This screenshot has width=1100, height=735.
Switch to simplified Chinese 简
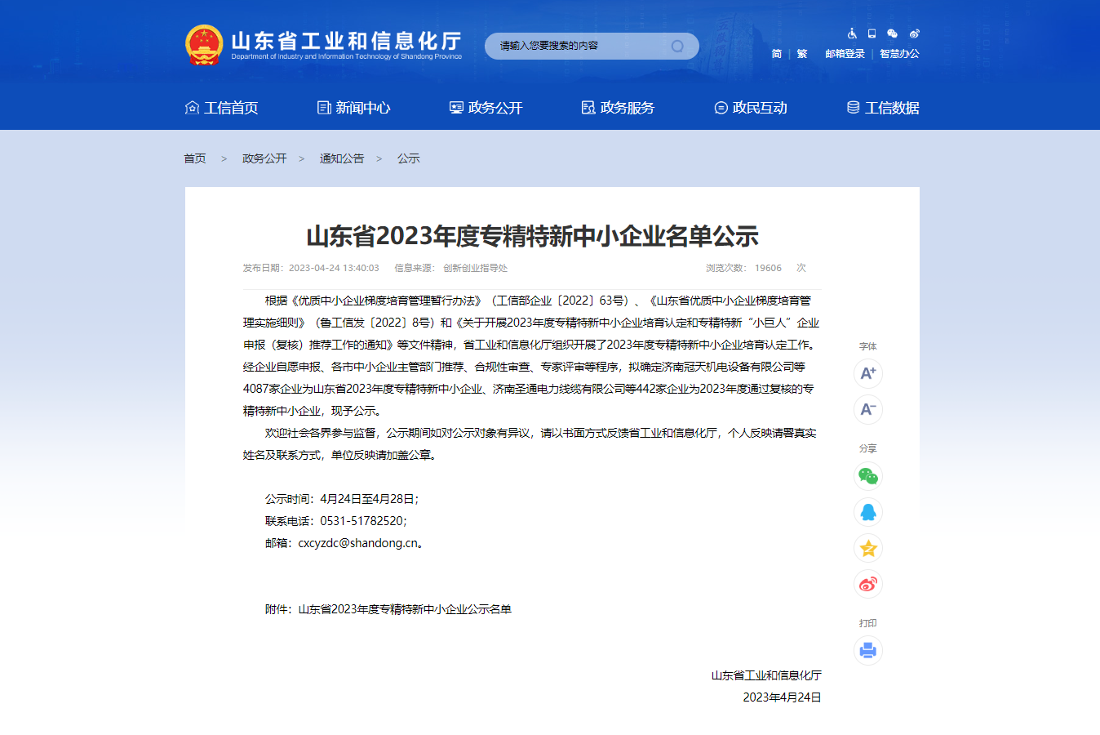[777, 54]
